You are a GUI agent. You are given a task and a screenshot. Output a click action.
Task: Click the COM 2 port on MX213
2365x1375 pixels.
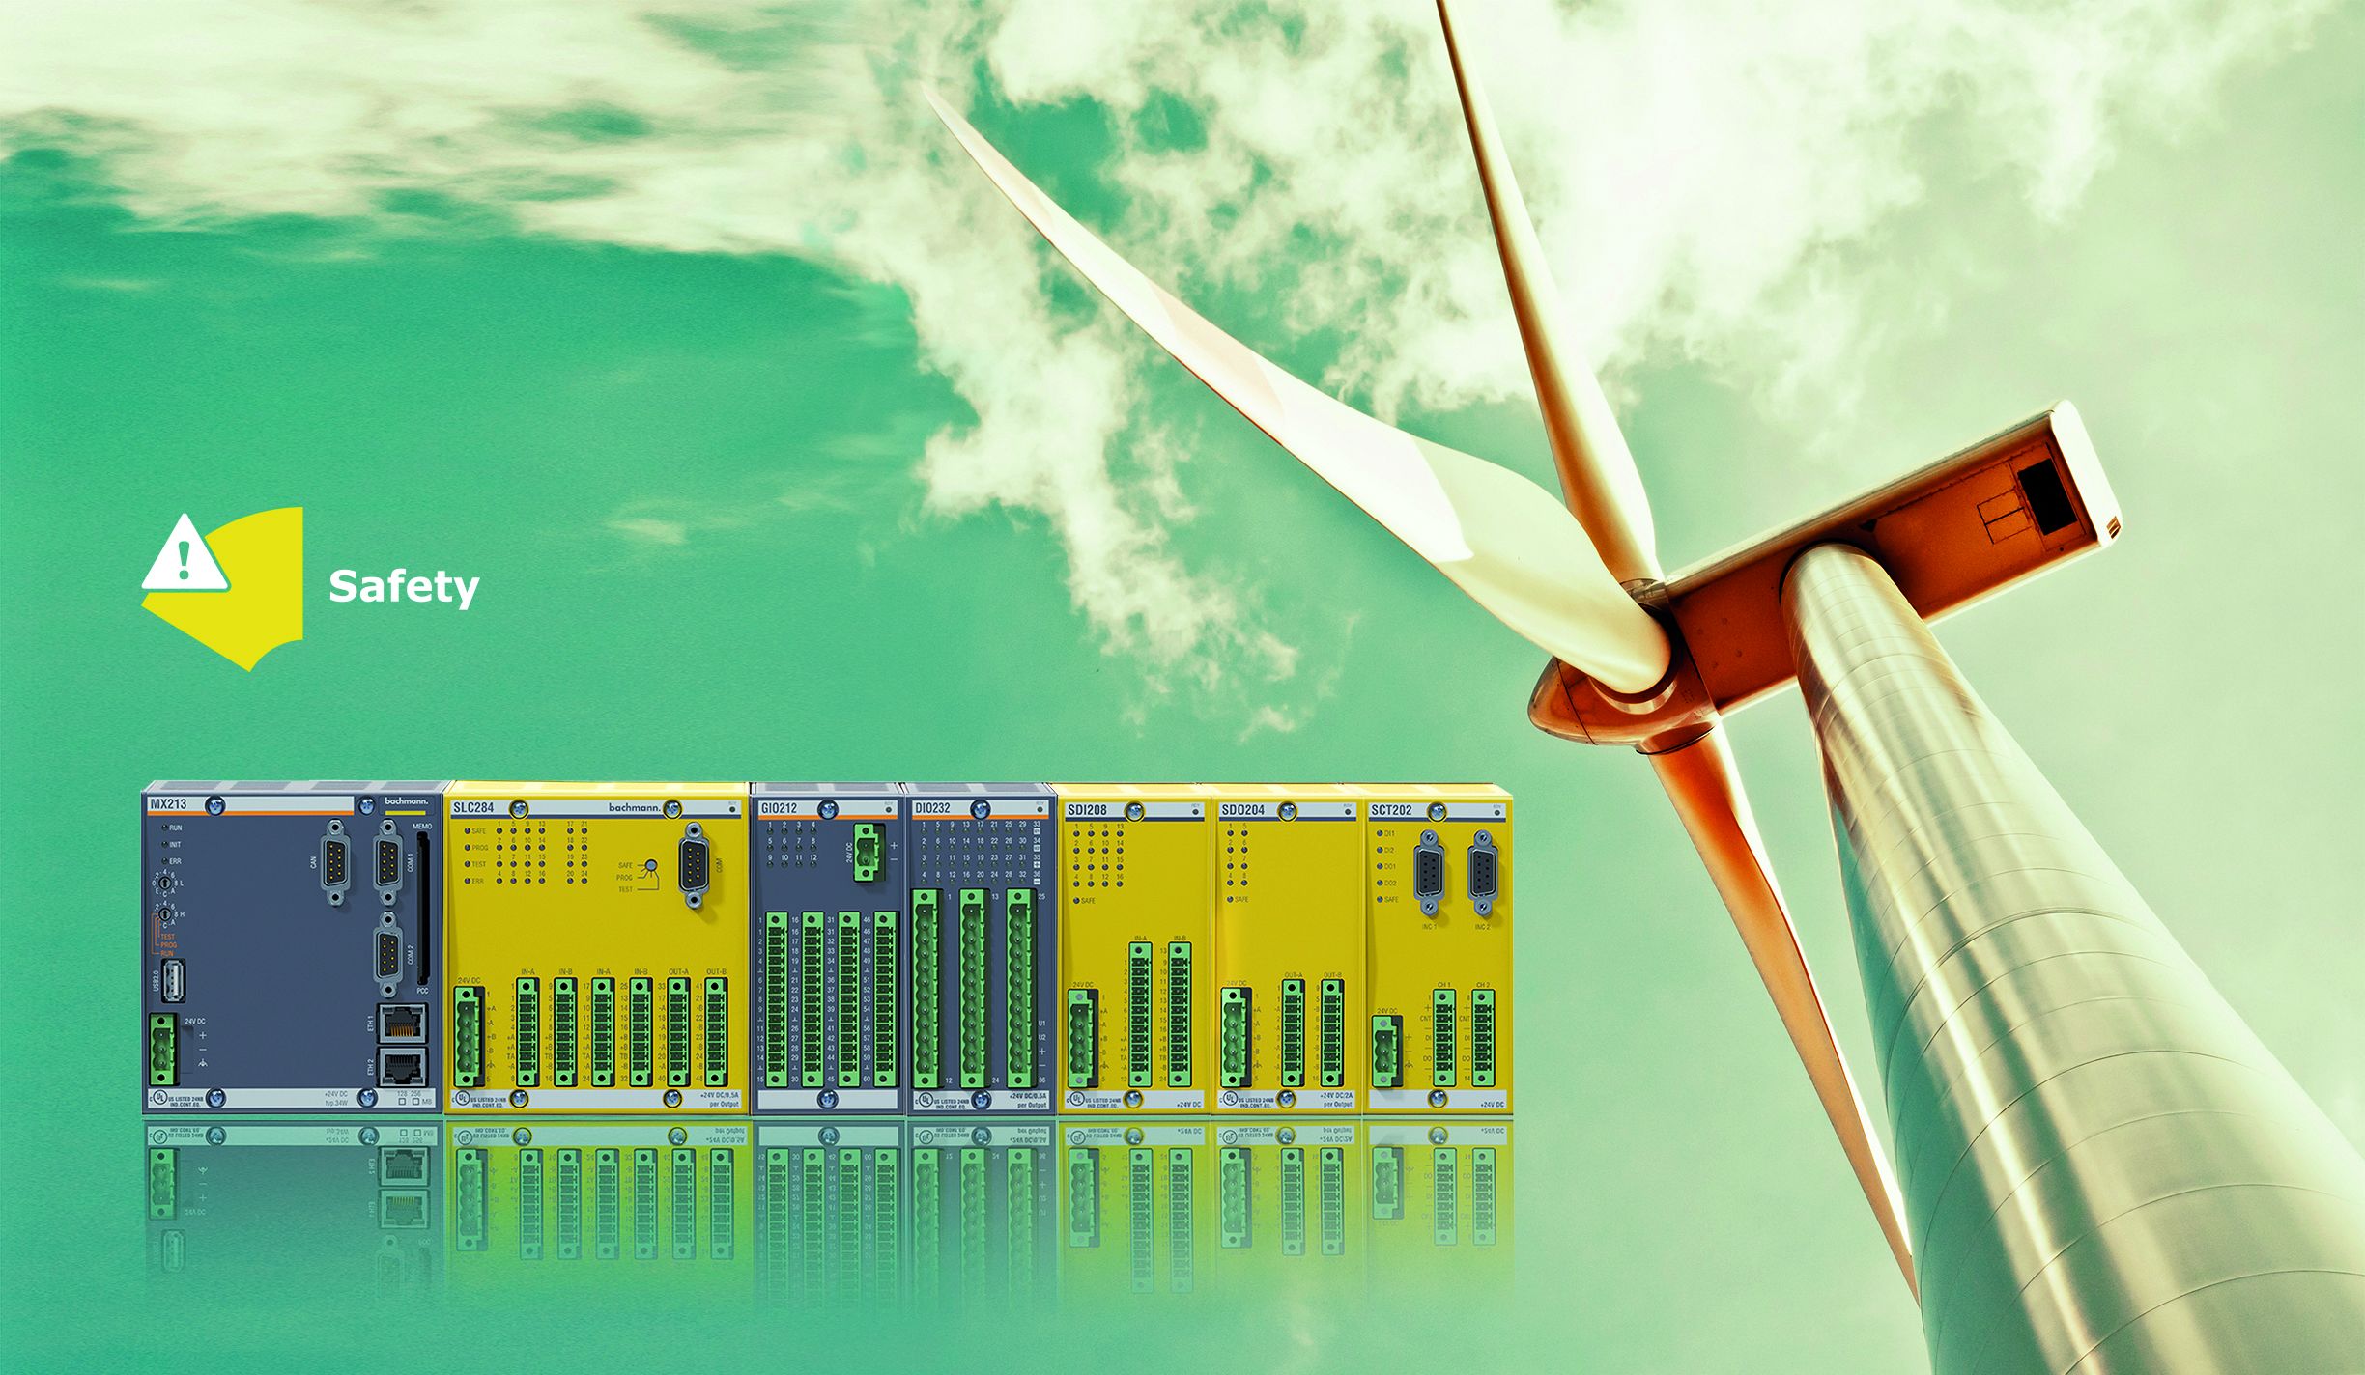pyautogui.click(x=387, y=953)
